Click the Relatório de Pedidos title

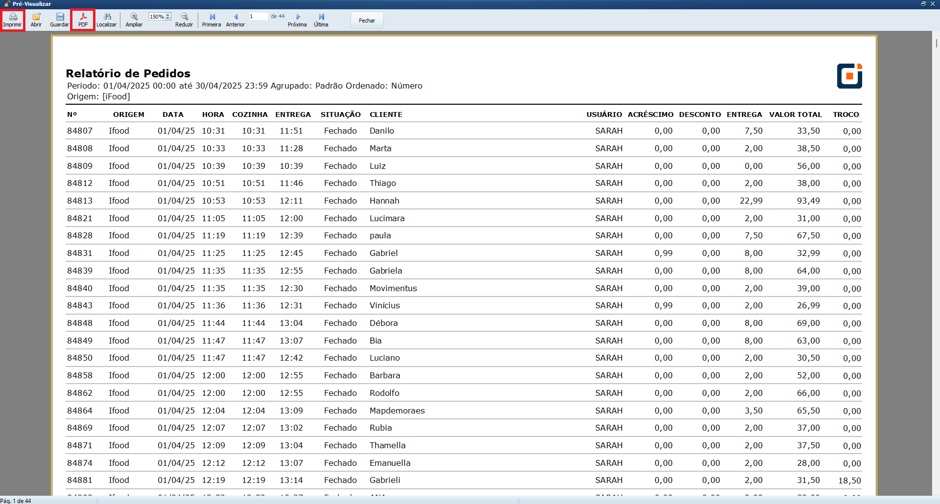coord(128,73)
